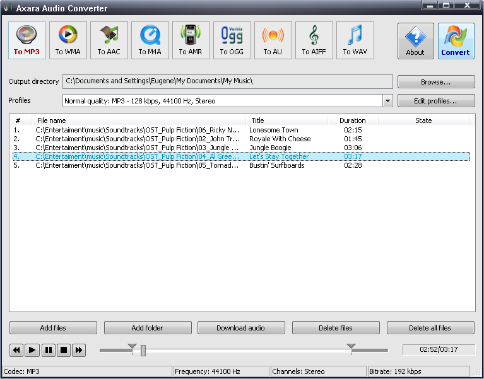This screenshot has width=484, height=379.
Task: Click the Axara app icon in title bar
Action: point(8,7)
